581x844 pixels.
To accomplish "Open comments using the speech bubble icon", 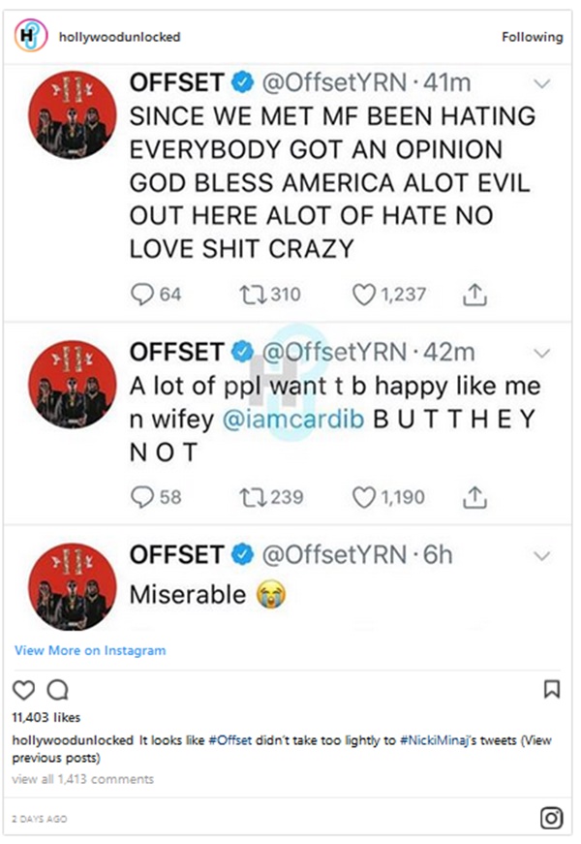I will (x=55, y=689).
